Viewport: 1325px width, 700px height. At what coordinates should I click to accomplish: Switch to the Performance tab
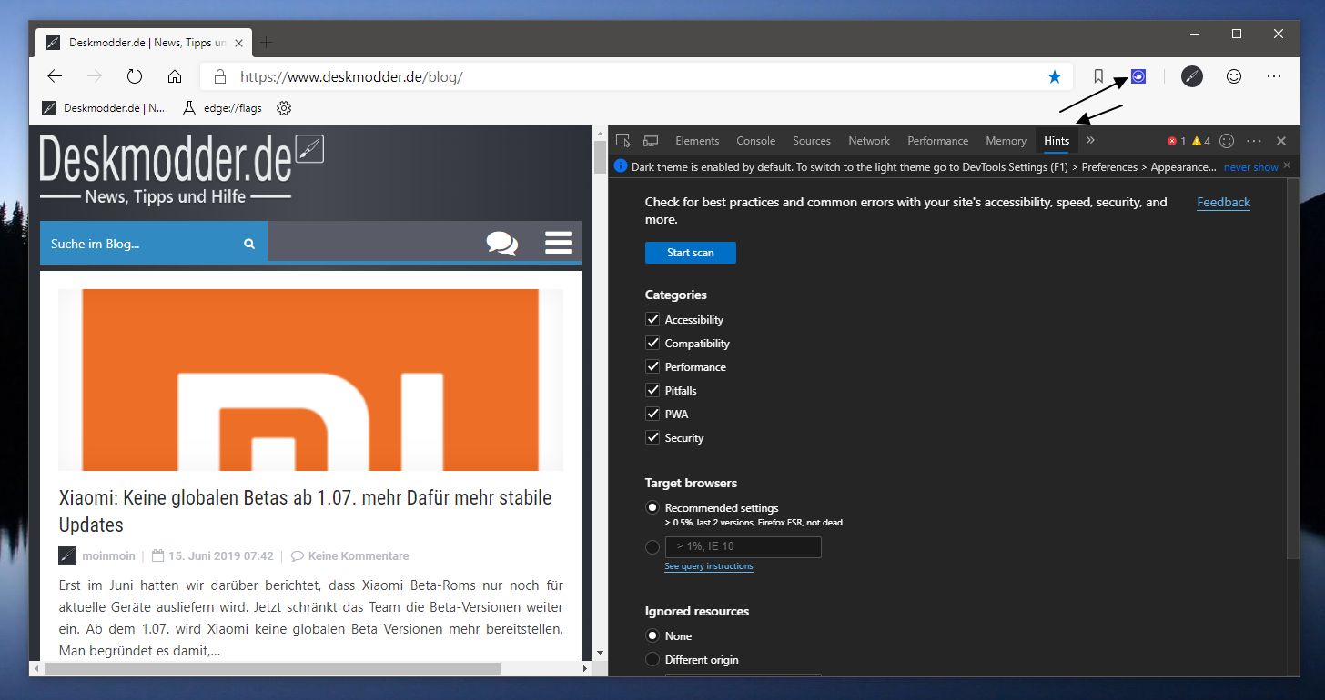(x=937, y=141)
